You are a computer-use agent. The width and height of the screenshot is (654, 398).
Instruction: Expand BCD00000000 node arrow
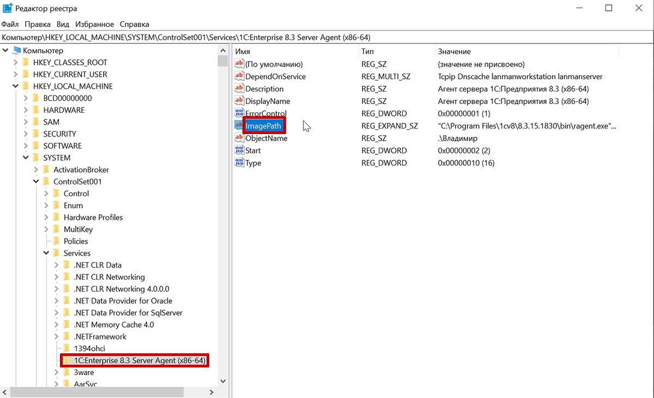tap(26, 98)
